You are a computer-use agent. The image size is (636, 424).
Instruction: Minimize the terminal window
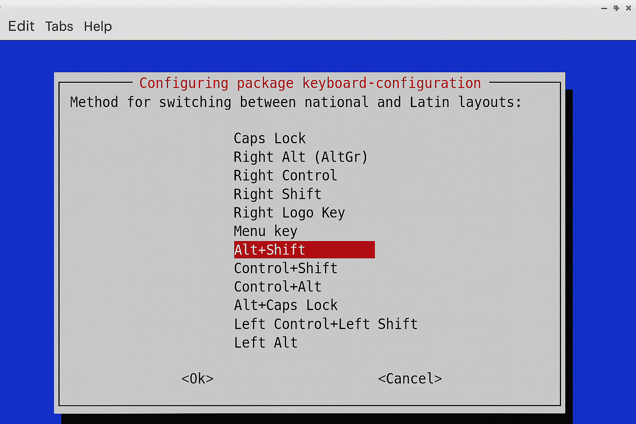(604, 8)
